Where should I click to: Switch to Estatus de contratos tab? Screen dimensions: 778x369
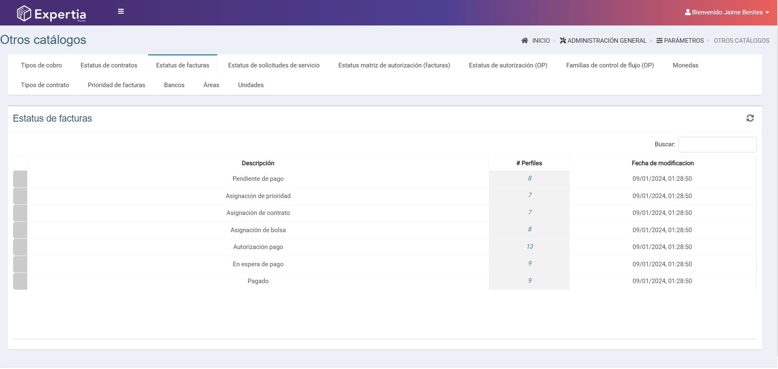109,65
